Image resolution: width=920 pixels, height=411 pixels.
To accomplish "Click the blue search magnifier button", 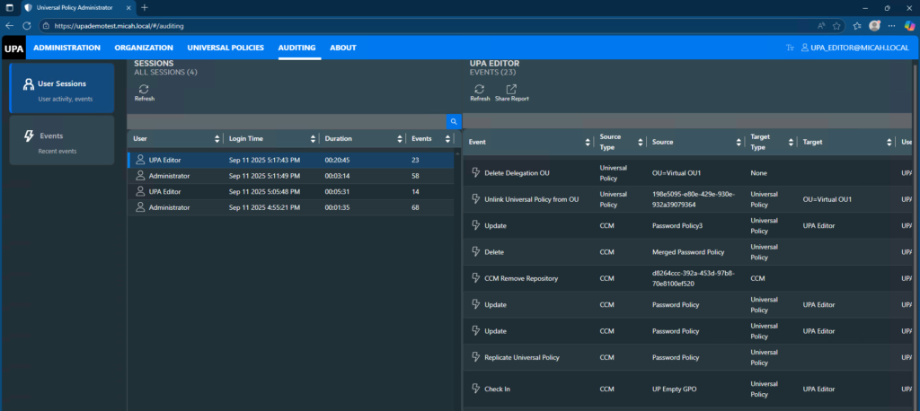I will click(x=455, y=121).
